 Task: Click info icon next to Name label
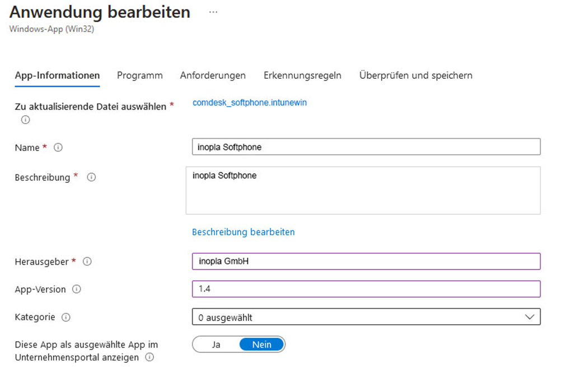click(58, 148)
